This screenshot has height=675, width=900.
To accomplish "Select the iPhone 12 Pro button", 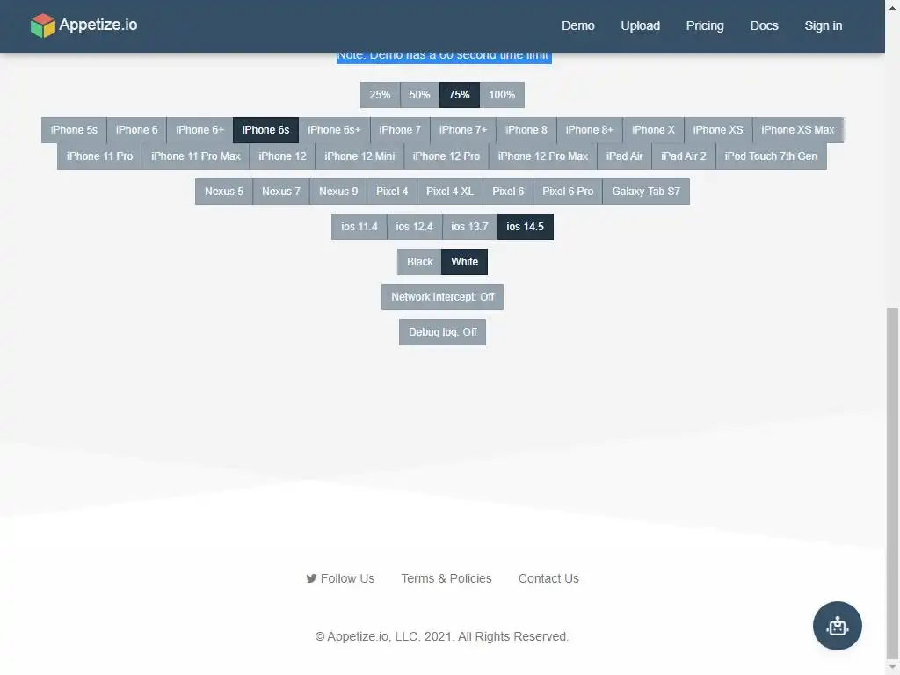I will point(446,156).
